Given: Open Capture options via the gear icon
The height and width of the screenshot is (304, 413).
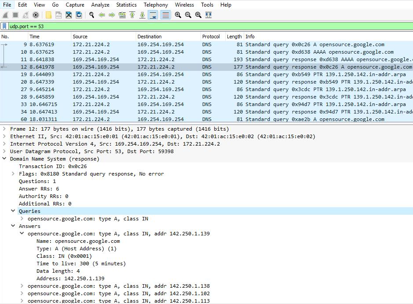Looking at the screenshot, I should coord(36,15).
